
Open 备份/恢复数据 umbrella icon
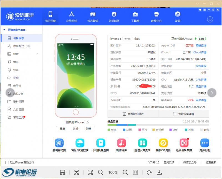80,143
